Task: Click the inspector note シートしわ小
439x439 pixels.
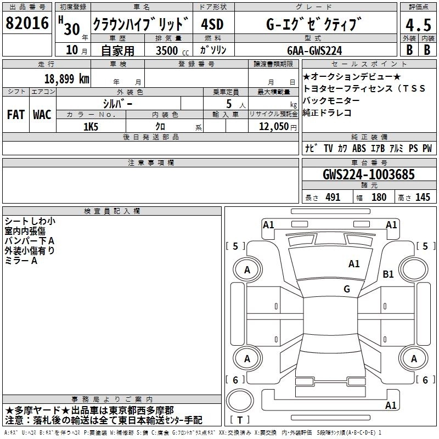Action: pos(30,221)
